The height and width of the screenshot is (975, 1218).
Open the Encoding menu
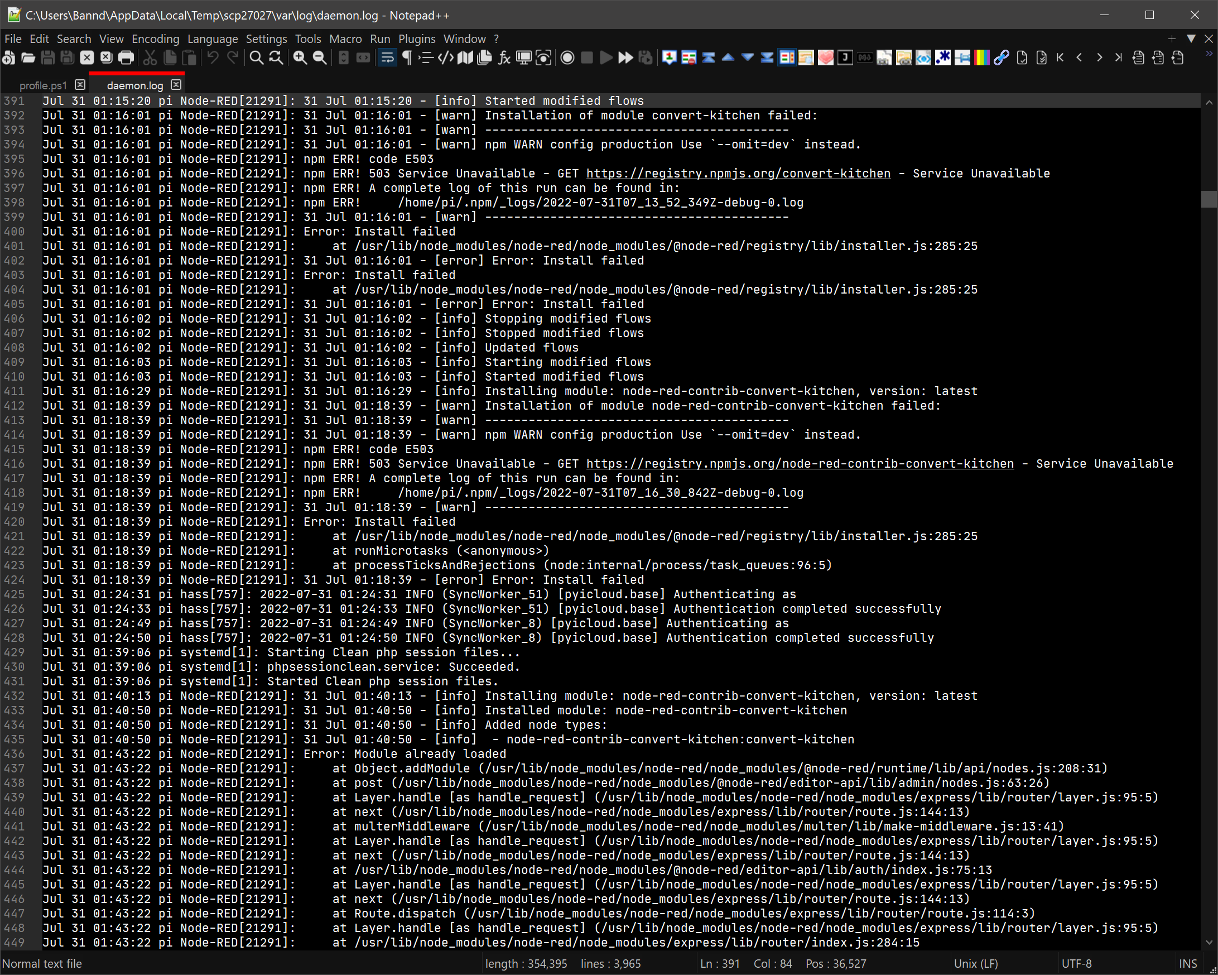(x=155, y=39)
